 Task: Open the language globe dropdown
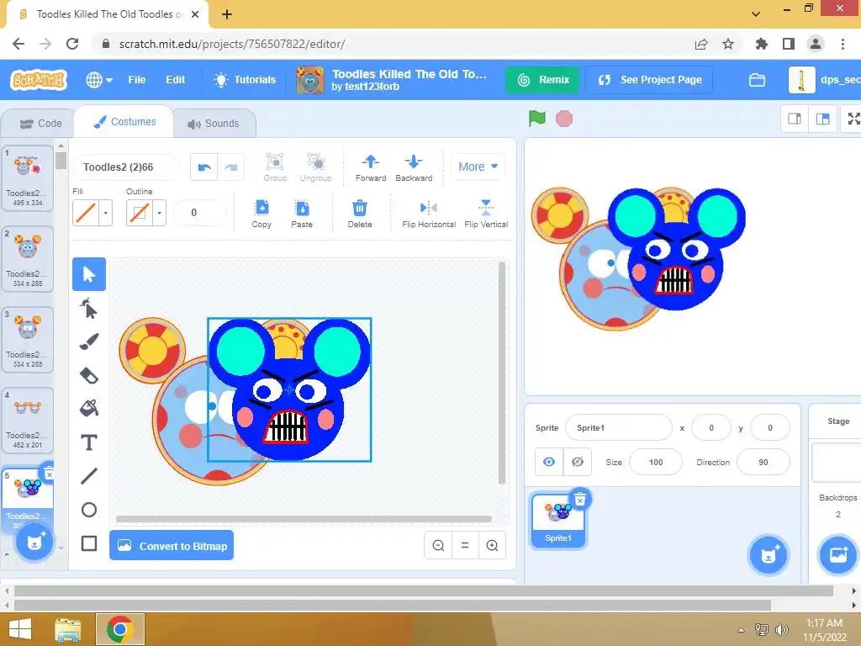point(99,80)
